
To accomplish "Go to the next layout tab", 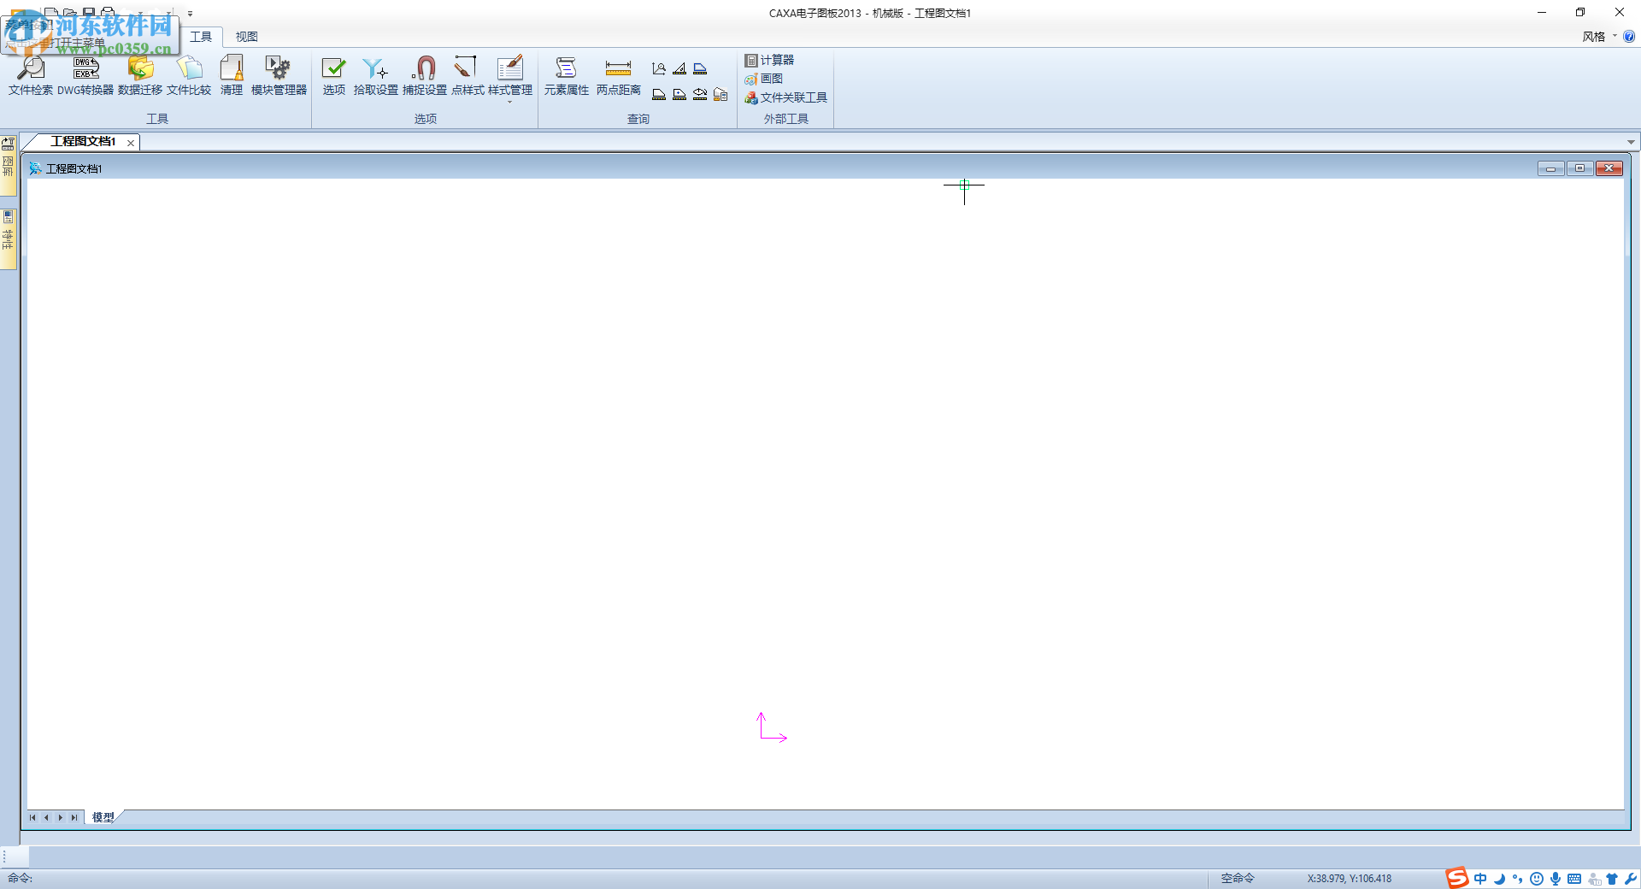I will tap(60, 817).
